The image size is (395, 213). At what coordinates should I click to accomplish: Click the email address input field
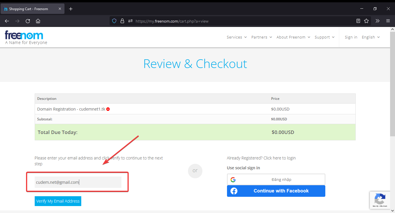coord(78,182)
